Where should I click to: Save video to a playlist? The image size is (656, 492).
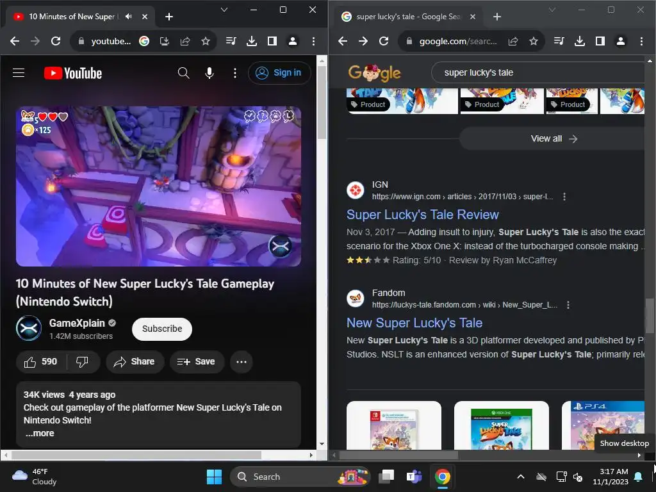[197, 362]
